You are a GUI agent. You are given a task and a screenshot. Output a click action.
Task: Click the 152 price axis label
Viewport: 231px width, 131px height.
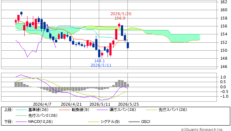(x=224, y=42)
